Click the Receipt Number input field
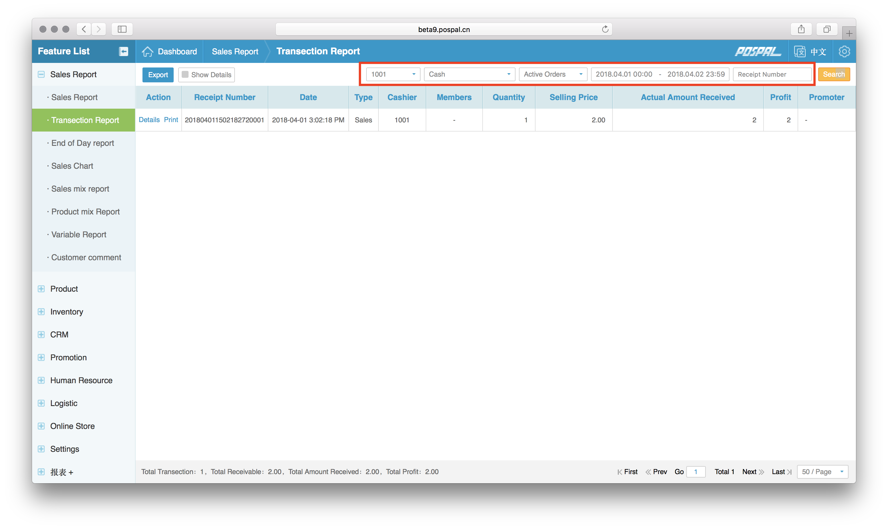The image size is (888, 529). pos(772,74)
